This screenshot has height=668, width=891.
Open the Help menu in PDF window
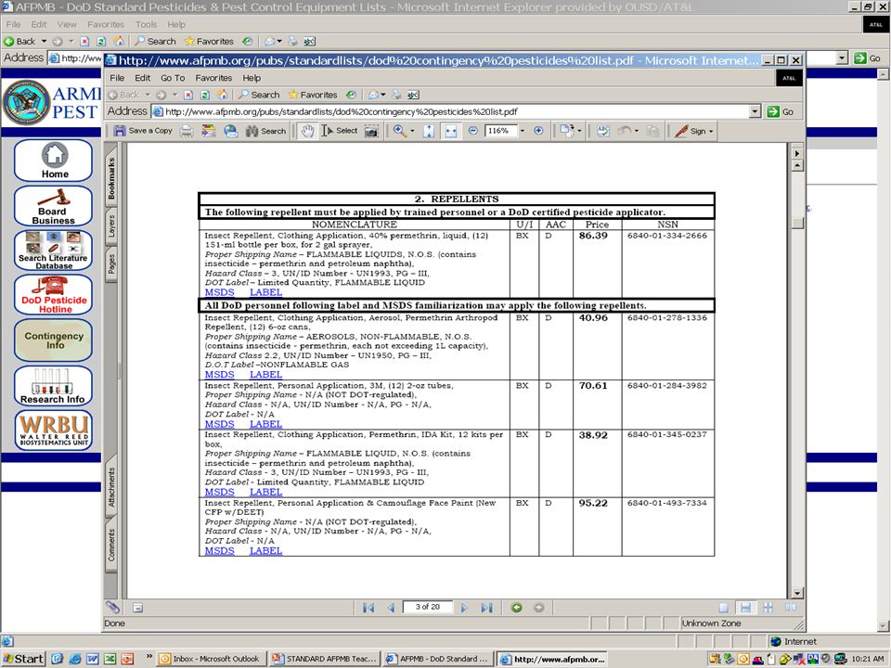pyautogui.click(x=252, y=78)
